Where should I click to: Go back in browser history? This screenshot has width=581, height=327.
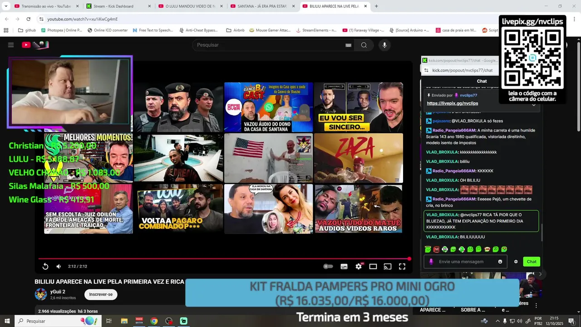6,19
